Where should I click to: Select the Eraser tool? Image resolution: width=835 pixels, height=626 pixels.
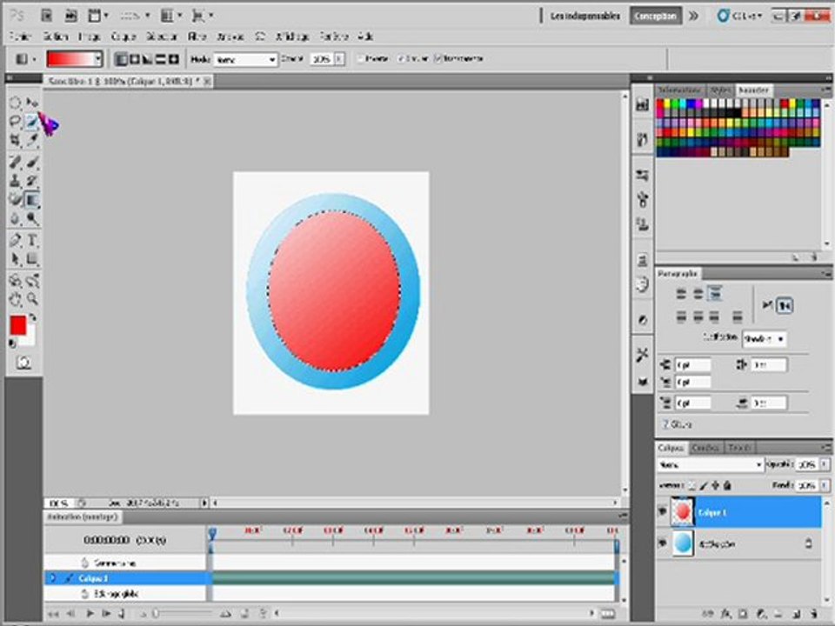click(15, 200)
